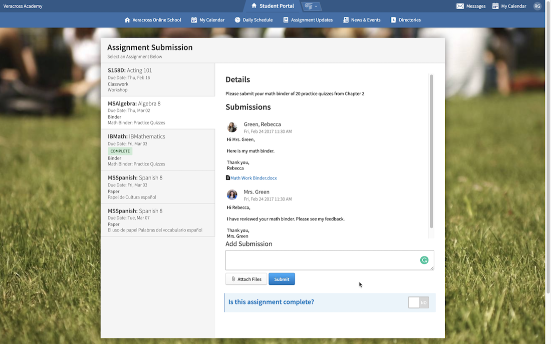
Task: Select the Algebra 8 Math Binder assignment
Action: click(x=158, y=112)
